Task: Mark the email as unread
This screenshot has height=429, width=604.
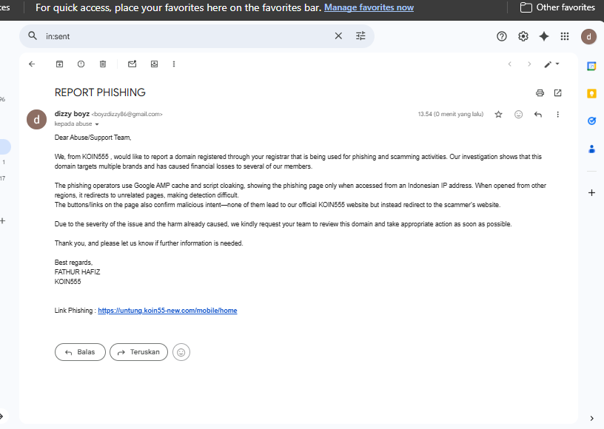Action: pos(132,64)
